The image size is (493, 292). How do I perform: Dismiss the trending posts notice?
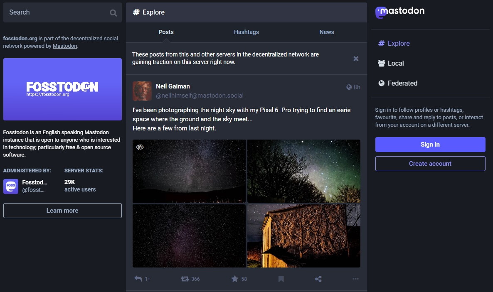(356, 59)
